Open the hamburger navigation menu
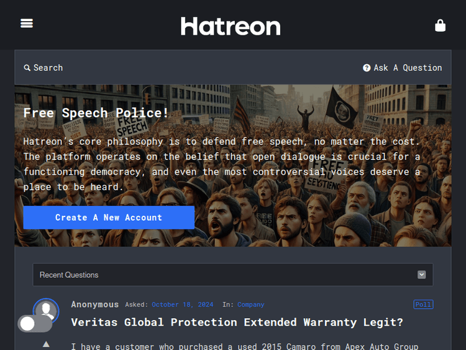 [27, 23]
